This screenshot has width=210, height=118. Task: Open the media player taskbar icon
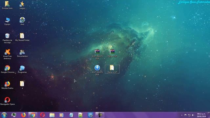coord(61,115)
